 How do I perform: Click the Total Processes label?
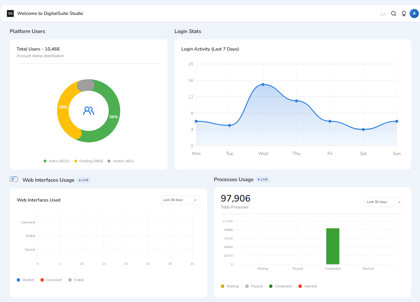click(x=235, y=207)
